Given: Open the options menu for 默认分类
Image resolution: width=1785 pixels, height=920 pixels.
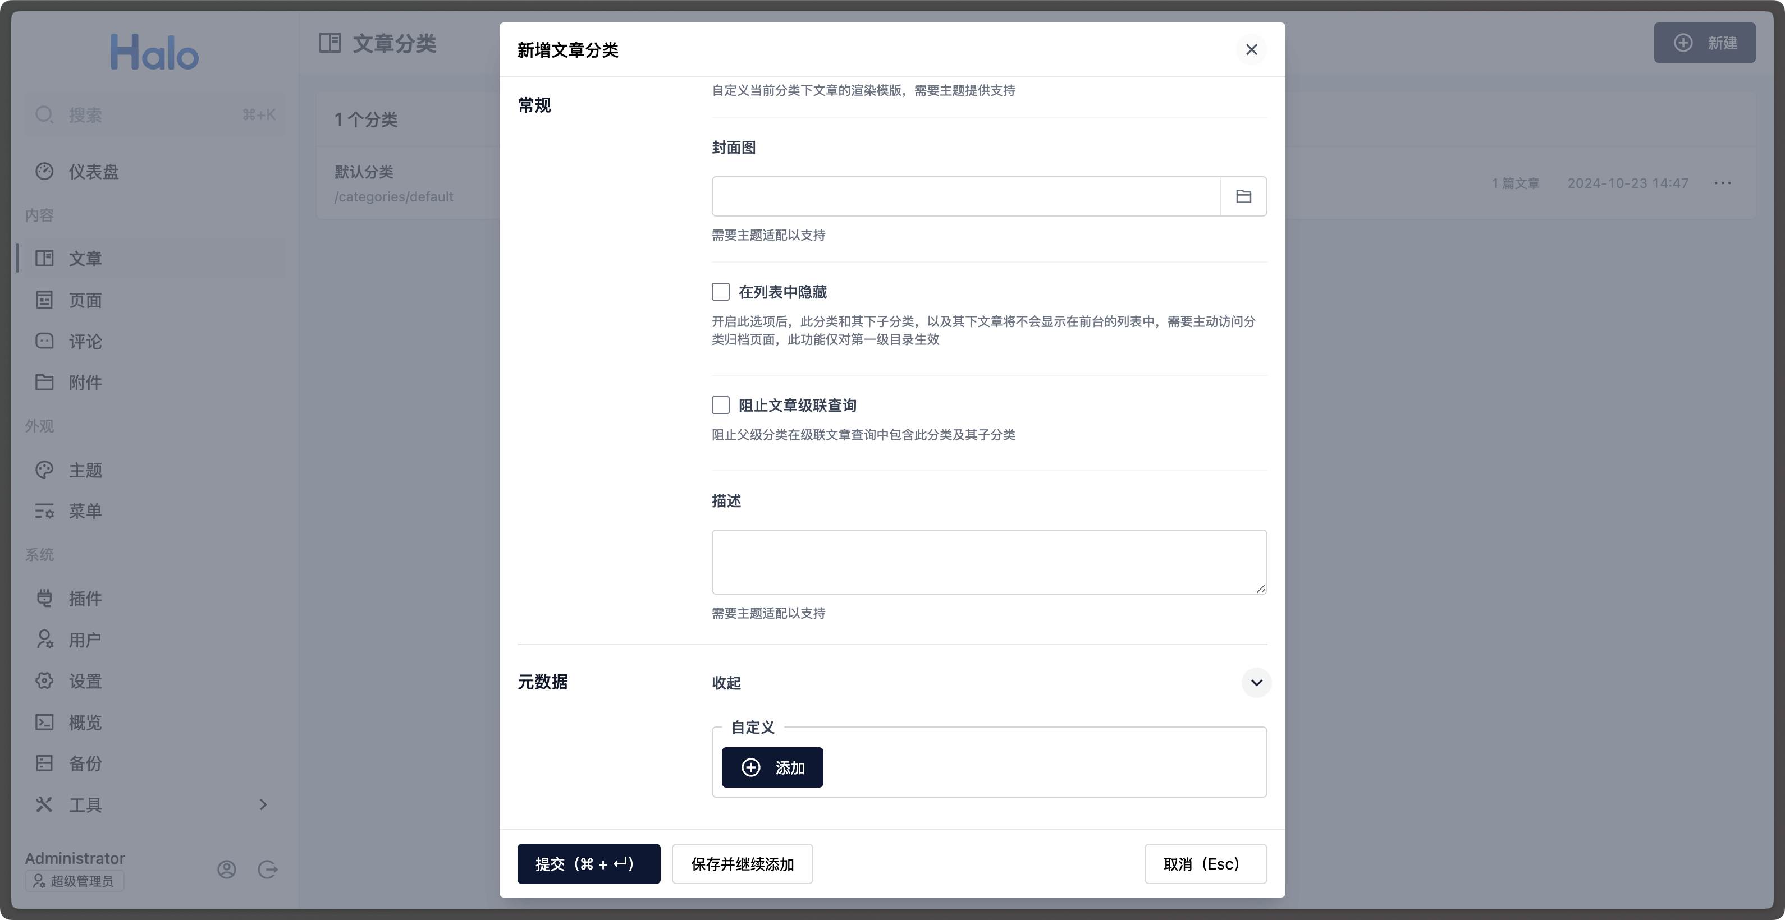Looking at the screenshot, I should (1723, 183).
